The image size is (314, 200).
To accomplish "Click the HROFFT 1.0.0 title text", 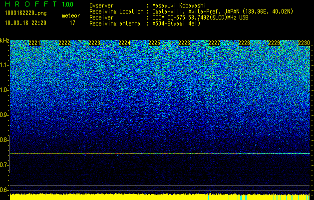I will coord(39,4).
